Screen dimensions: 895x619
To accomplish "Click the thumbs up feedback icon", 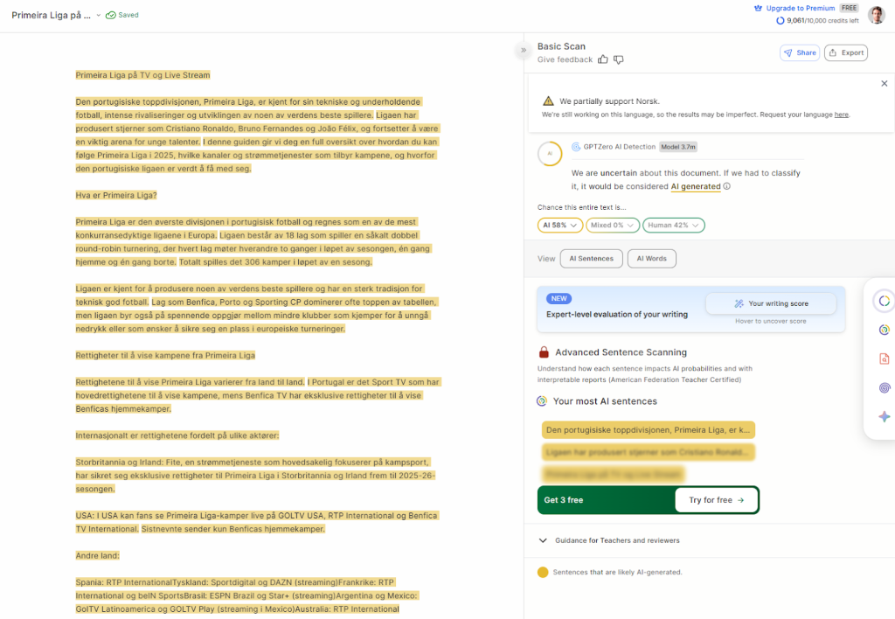I will [x=603, y=59].
